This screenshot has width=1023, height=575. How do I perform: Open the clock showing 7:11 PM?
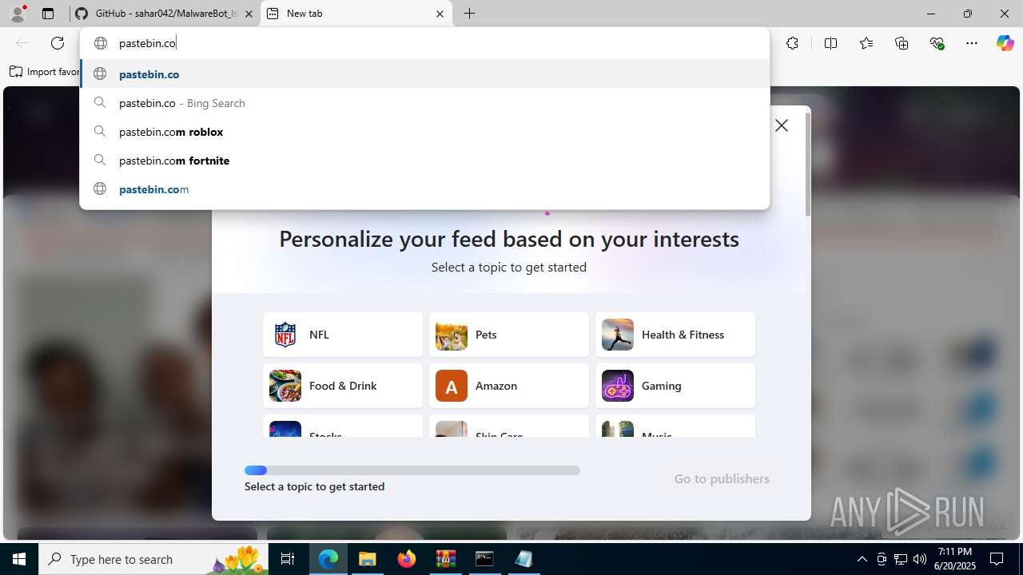click(955, 559)
